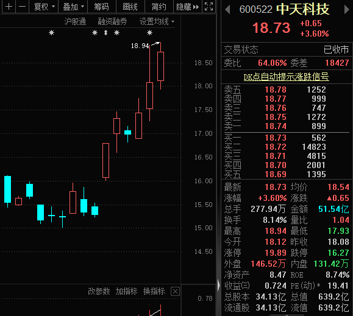Go to next stock with right arrow
This screenshot has width=353, height=316.
pos(347,10)
